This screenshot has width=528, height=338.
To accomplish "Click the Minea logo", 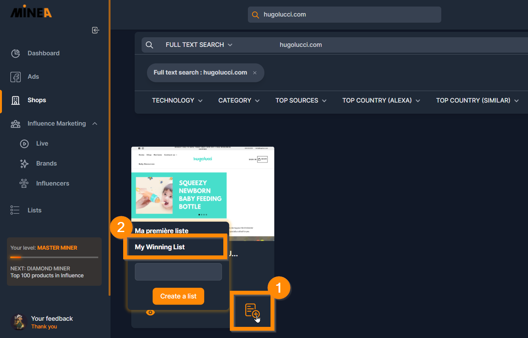I will coord(31,12).
